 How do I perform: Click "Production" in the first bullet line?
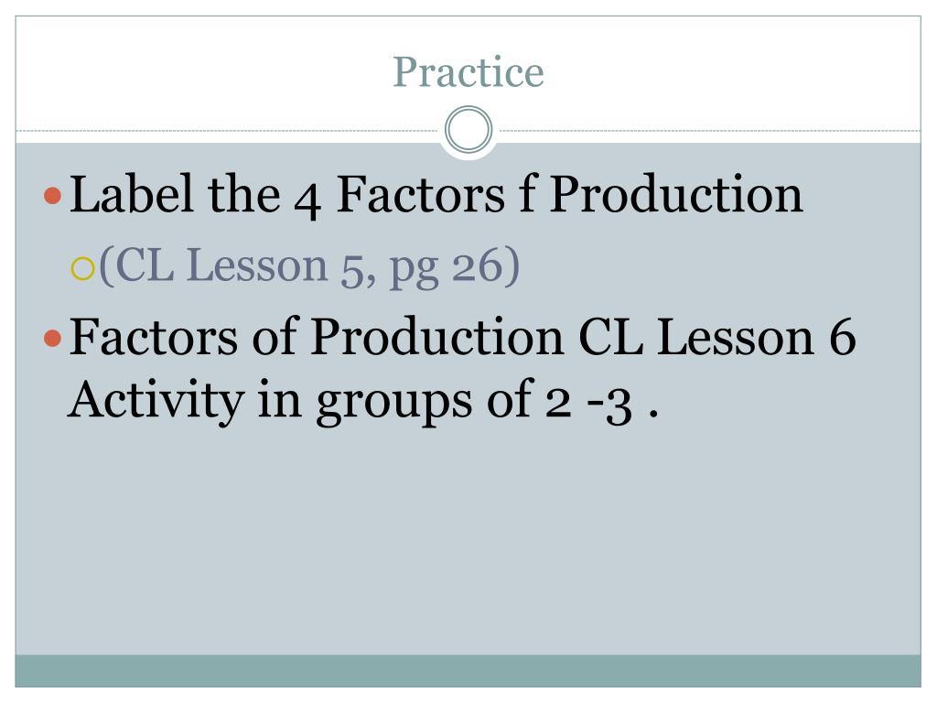pyautogui.click(x=676, y=194)
